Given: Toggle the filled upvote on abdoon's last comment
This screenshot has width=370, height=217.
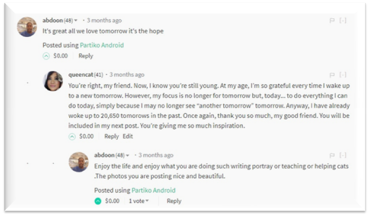Looking at the screenshot, I should tap(98, 201).
